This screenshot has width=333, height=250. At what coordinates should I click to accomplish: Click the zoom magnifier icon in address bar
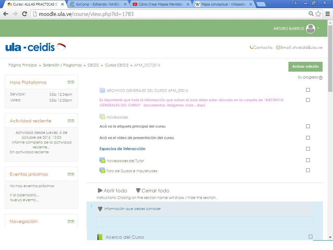pyautogui.click(x=311, y=14)
